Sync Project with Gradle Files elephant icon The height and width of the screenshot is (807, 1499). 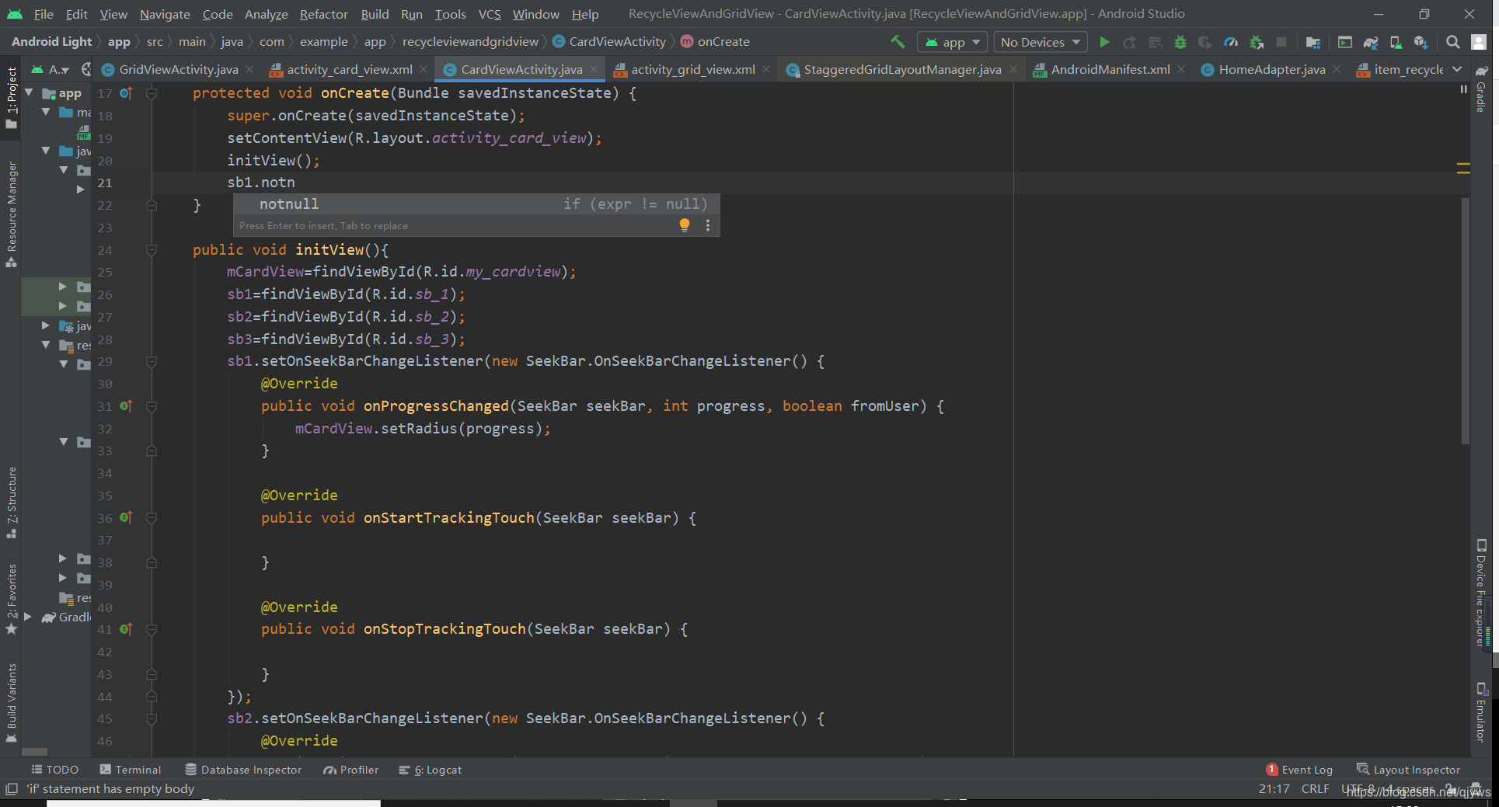1371,42
